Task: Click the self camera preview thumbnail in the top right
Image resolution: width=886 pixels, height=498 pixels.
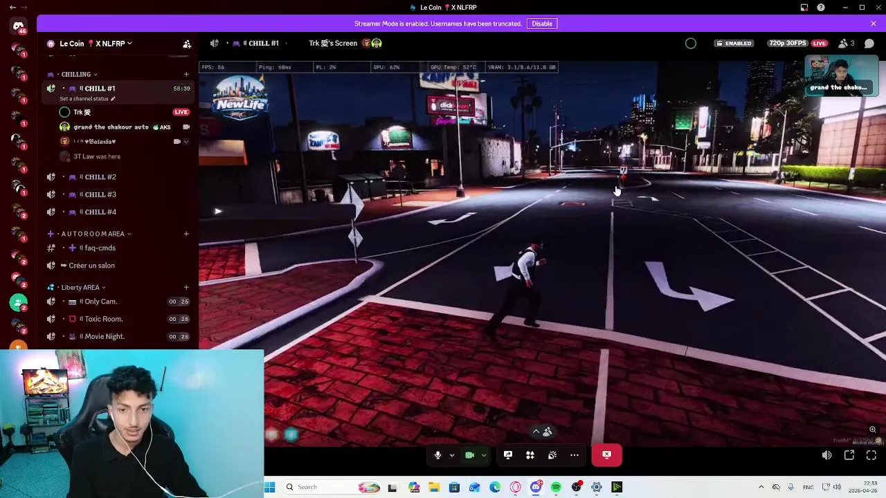Action: click(842, 75)
